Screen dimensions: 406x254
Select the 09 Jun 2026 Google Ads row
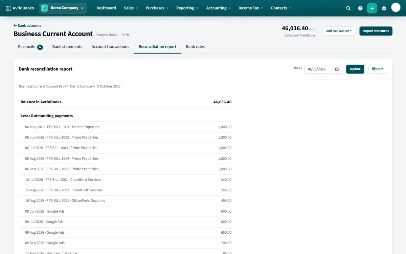[126, 211]
